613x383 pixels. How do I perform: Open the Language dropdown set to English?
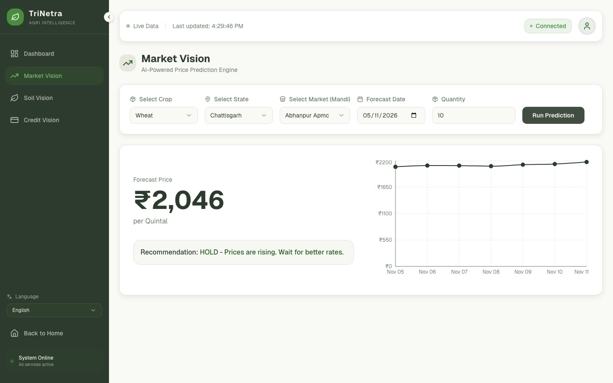click(54, 310)
